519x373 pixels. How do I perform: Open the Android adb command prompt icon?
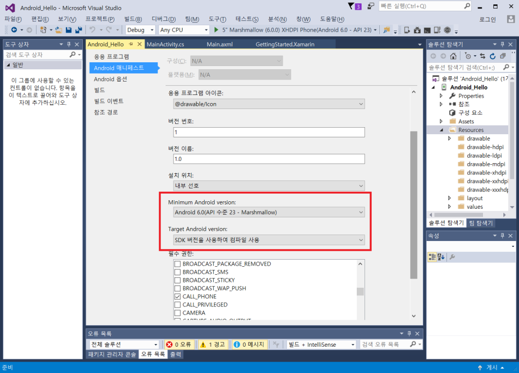click(x=427, y=30)
